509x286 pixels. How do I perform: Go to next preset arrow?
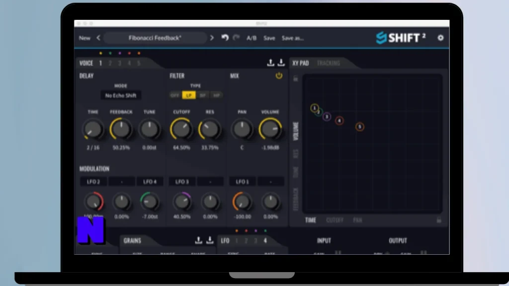pos(212,38)
